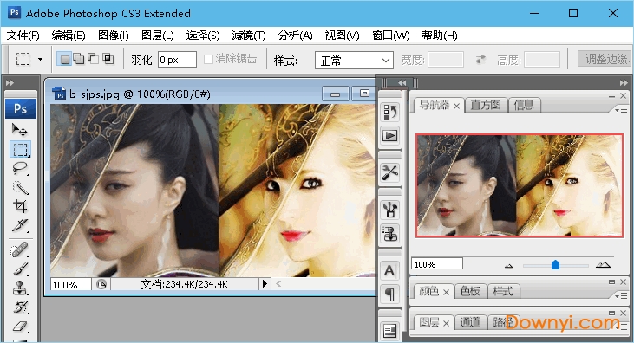Choose Intersect with selection mode button
The image size is (634, 343).
pos(108,59)
